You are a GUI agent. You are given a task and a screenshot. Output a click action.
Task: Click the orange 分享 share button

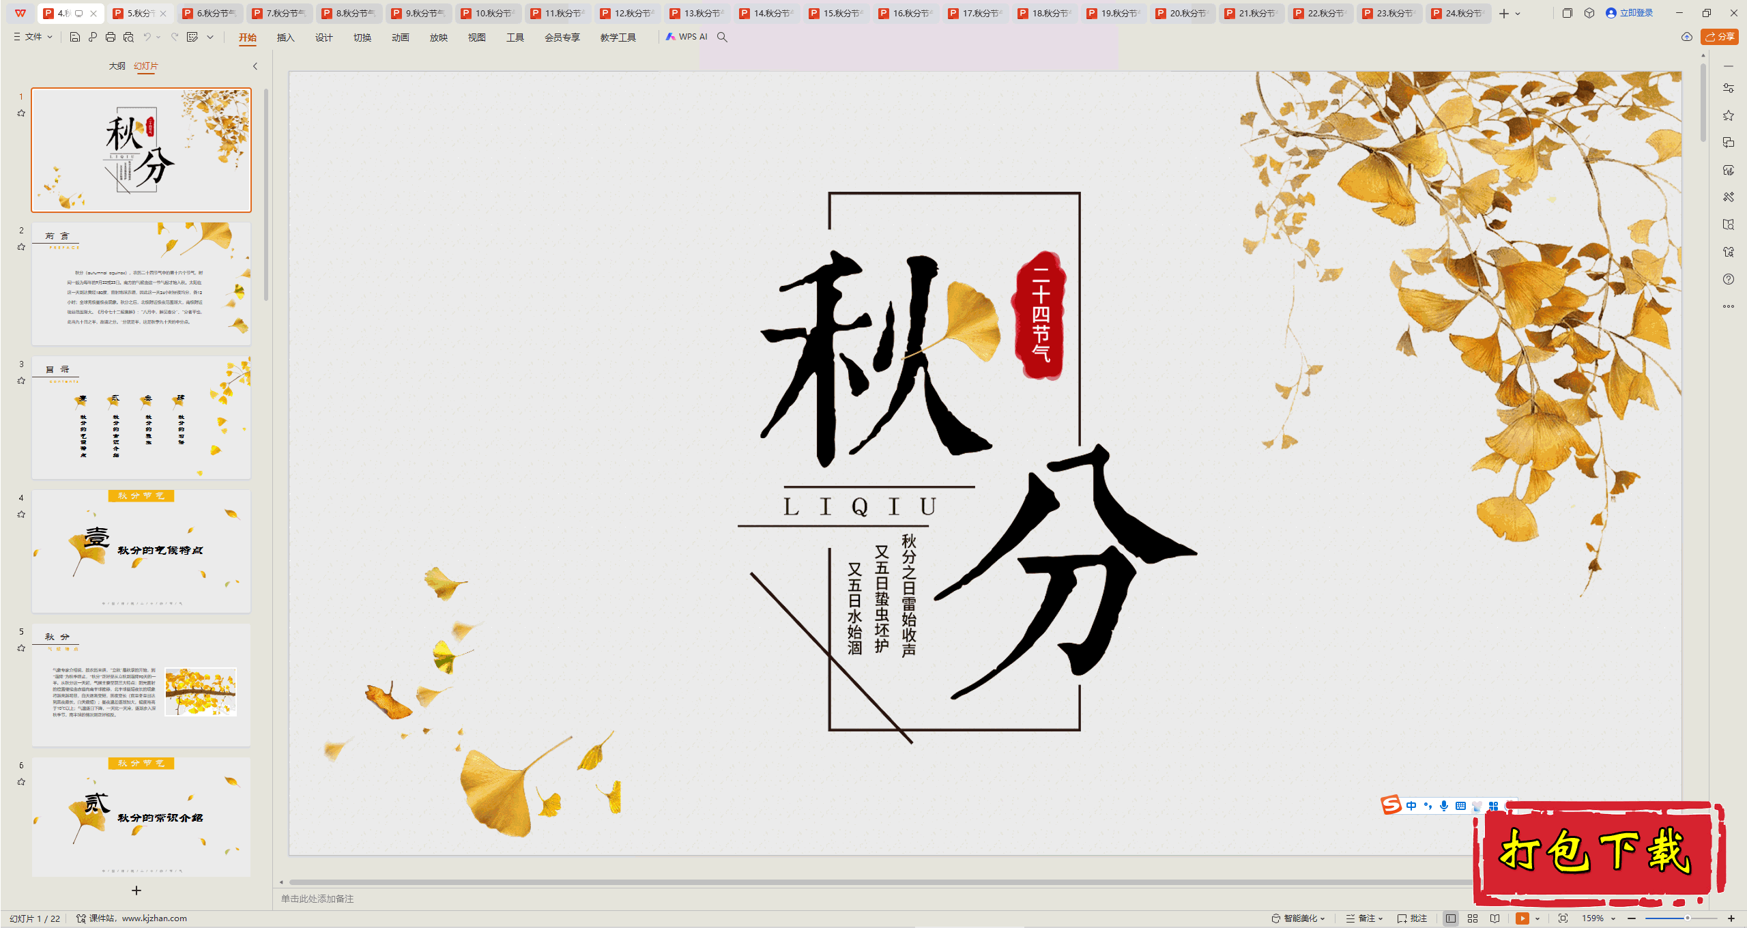click(x=1720, y=37)
